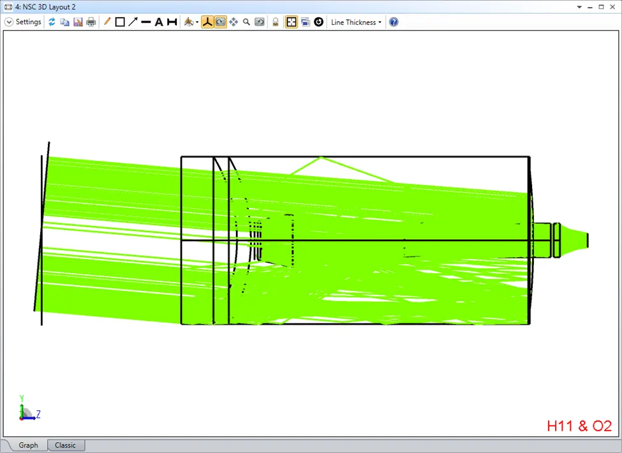Open the help question mark button

(394, 22)
